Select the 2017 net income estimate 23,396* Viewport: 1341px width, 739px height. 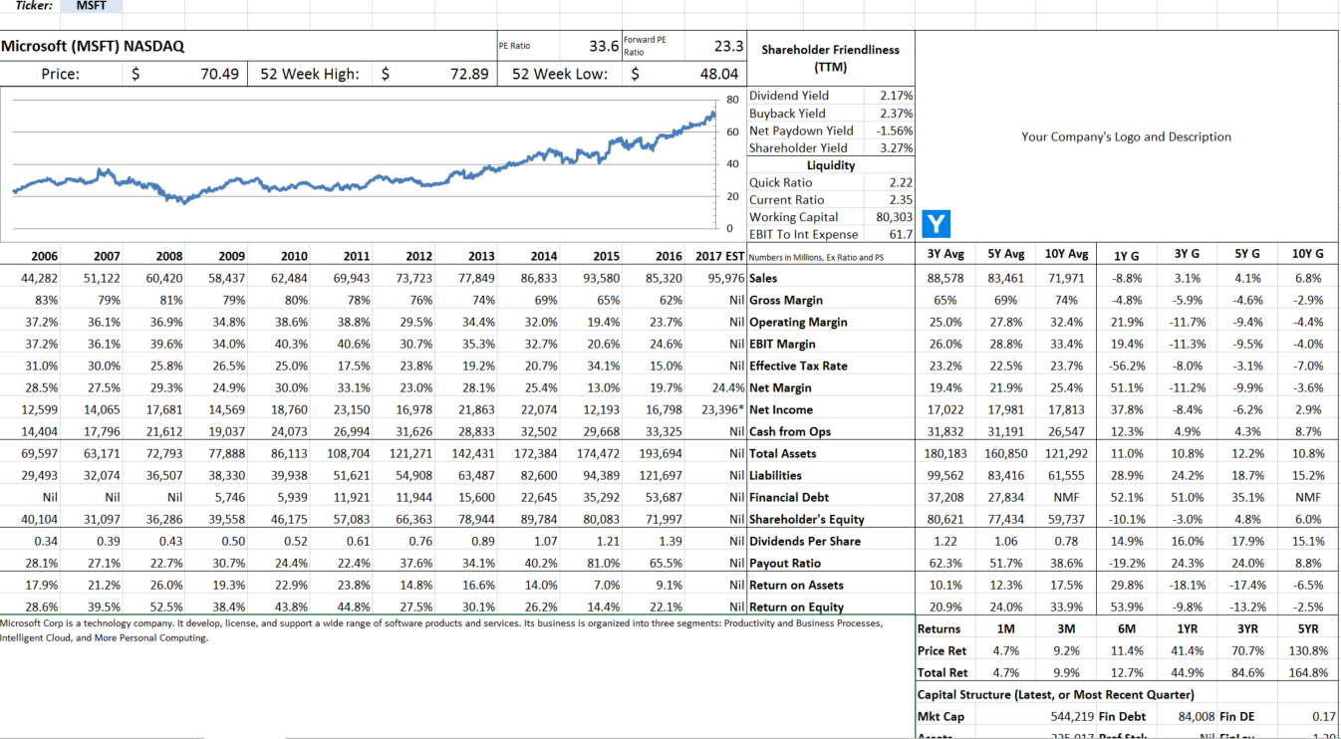723,410
